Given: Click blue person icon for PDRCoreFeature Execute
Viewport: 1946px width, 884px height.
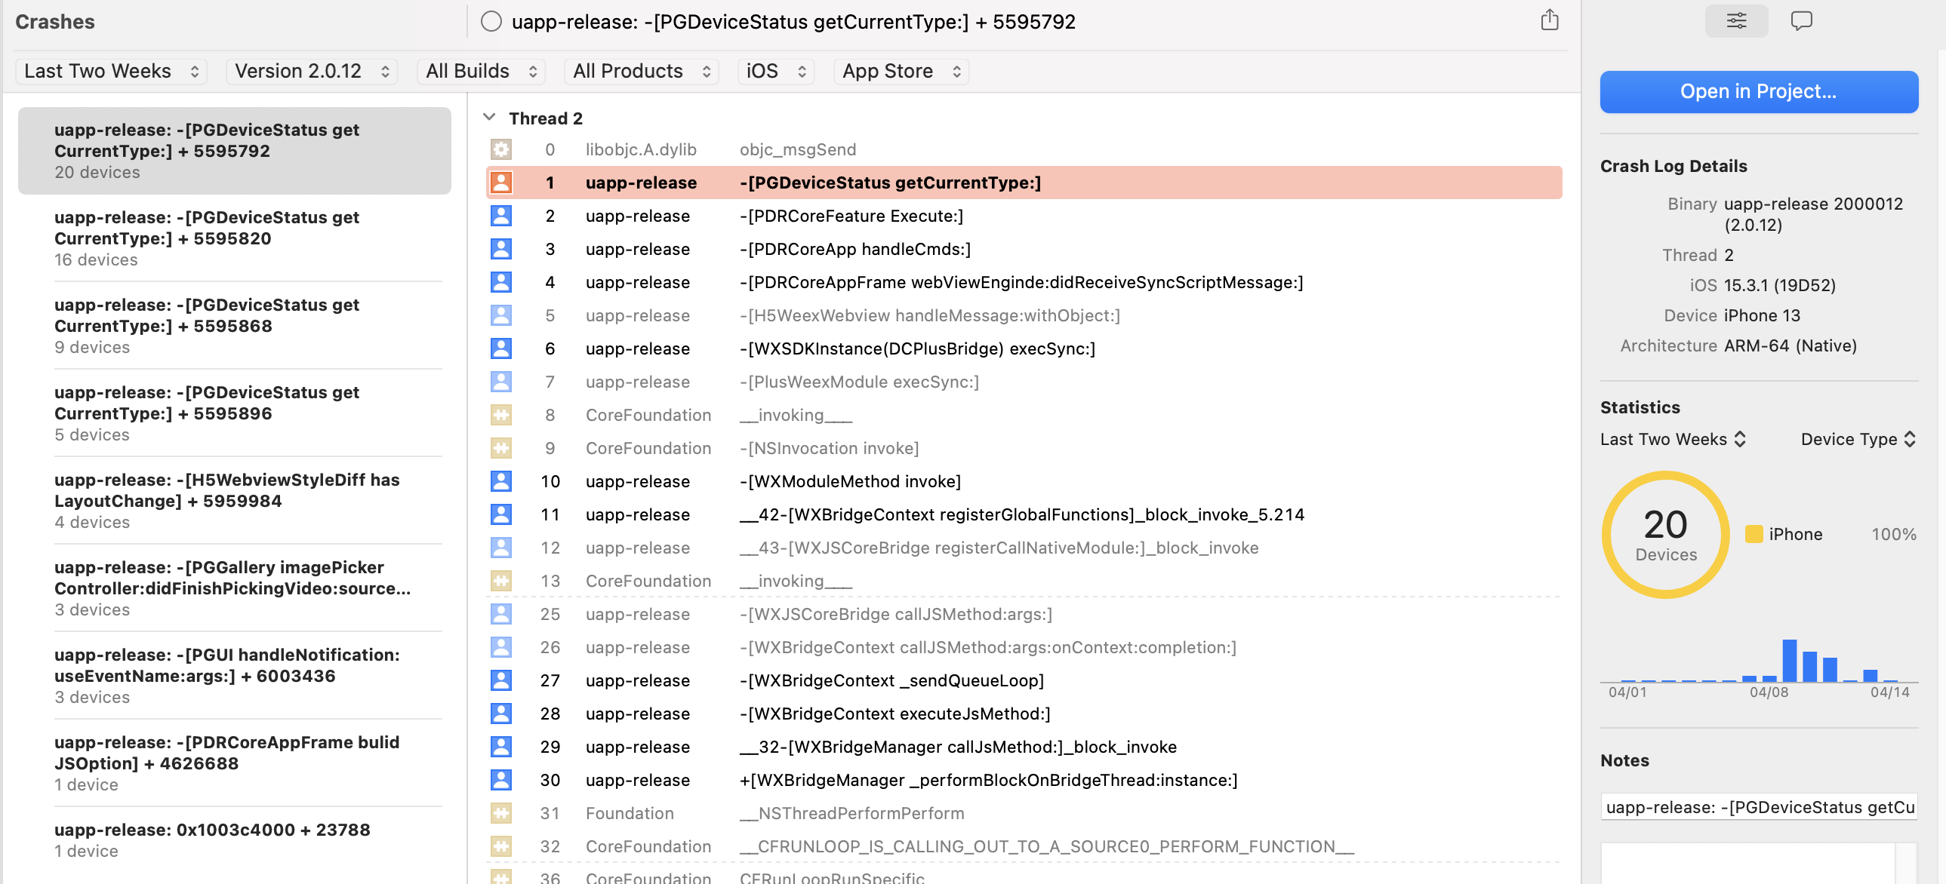Looking at the screenshot, I should 501,216.
